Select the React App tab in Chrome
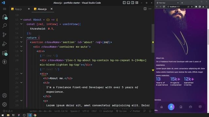The width and height of the screenshot is (209, 117). [x=168, y=3]
